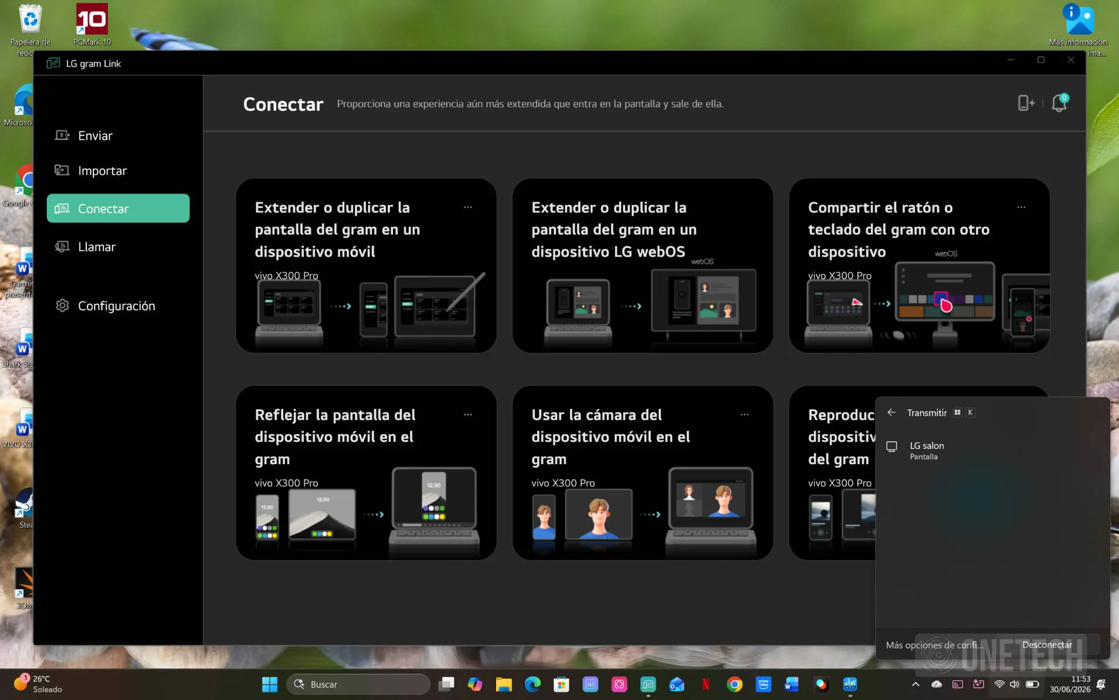The image size is (1119, 700).
Task: Click the LG gram Link title bar icon
Action: coord(53,63)
